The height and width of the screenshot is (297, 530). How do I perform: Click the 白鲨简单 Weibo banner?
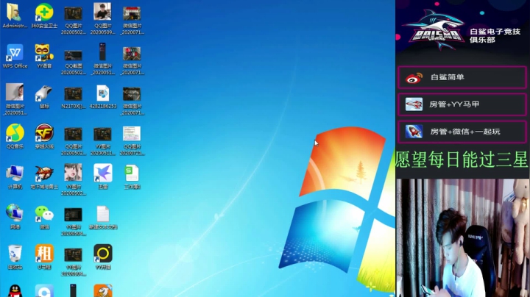(462, 77)
